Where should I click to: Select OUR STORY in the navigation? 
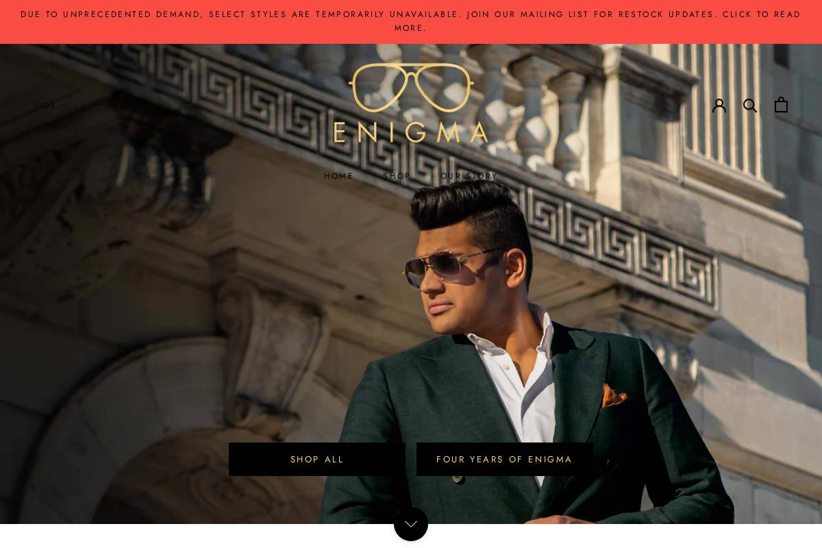(x=469, y=176)
